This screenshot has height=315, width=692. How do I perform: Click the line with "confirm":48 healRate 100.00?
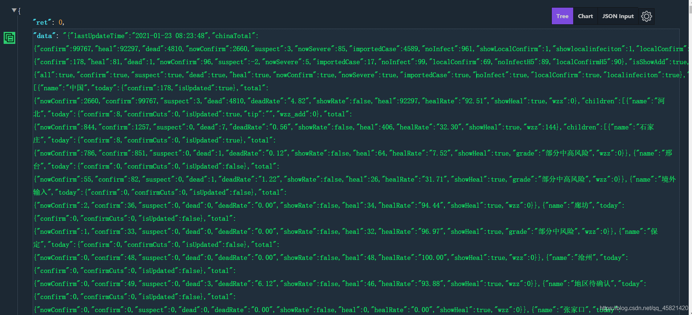(331, 258)
